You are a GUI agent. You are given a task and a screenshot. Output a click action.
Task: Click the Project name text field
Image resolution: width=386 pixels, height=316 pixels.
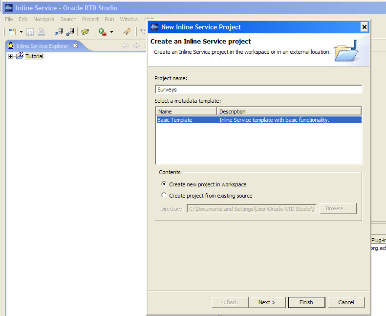258,90
